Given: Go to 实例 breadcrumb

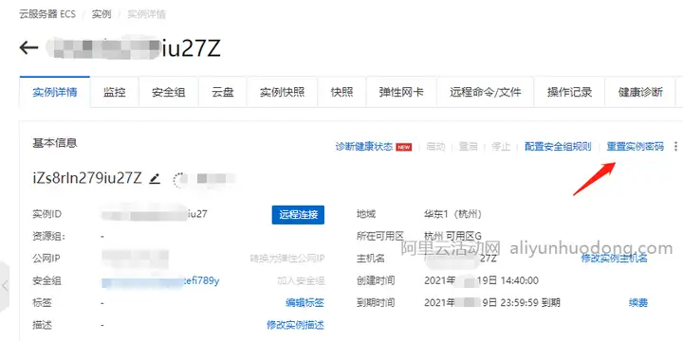Looking at the screenshot, I should pos(102,14).
